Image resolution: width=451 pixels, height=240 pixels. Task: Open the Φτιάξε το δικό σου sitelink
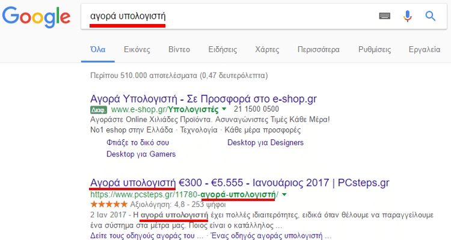(x=138, y=143)
